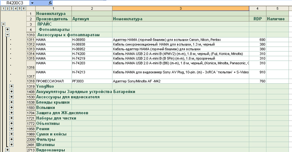The image size is (292, 152).
Task: Select outline level 4 button
Action: point(16,9)
